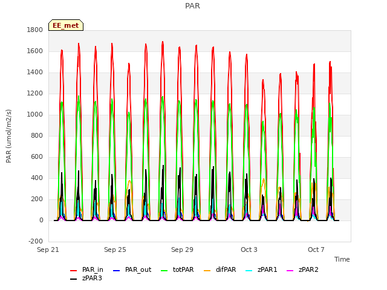Click the 1200 y-axis tick label

pos(35,94)
